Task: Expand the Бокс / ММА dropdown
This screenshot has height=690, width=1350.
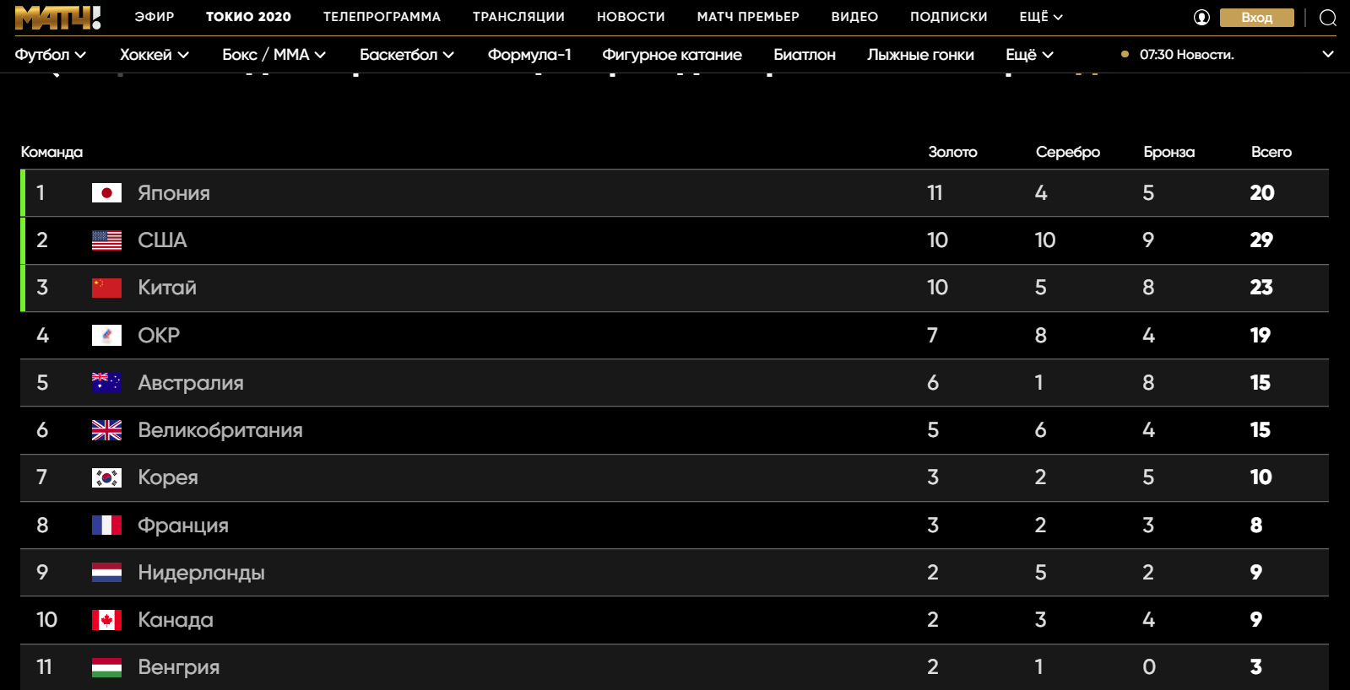Action: 274,55
